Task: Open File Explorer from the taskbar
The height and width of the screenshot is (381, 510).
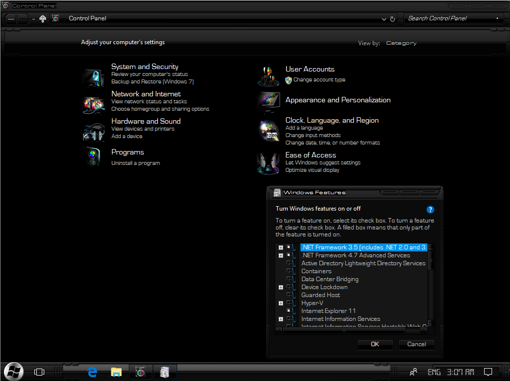Action: [x=116, y=372]
